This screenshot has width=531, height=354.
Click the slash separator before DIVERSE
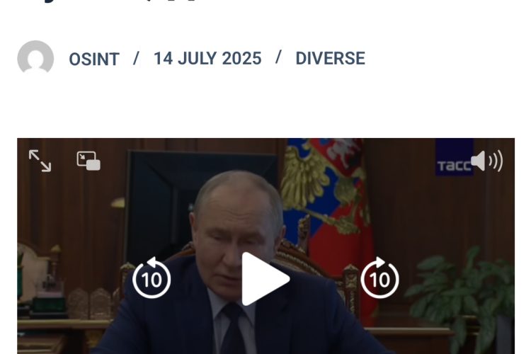pyautogui.click(x=278, y=57)
